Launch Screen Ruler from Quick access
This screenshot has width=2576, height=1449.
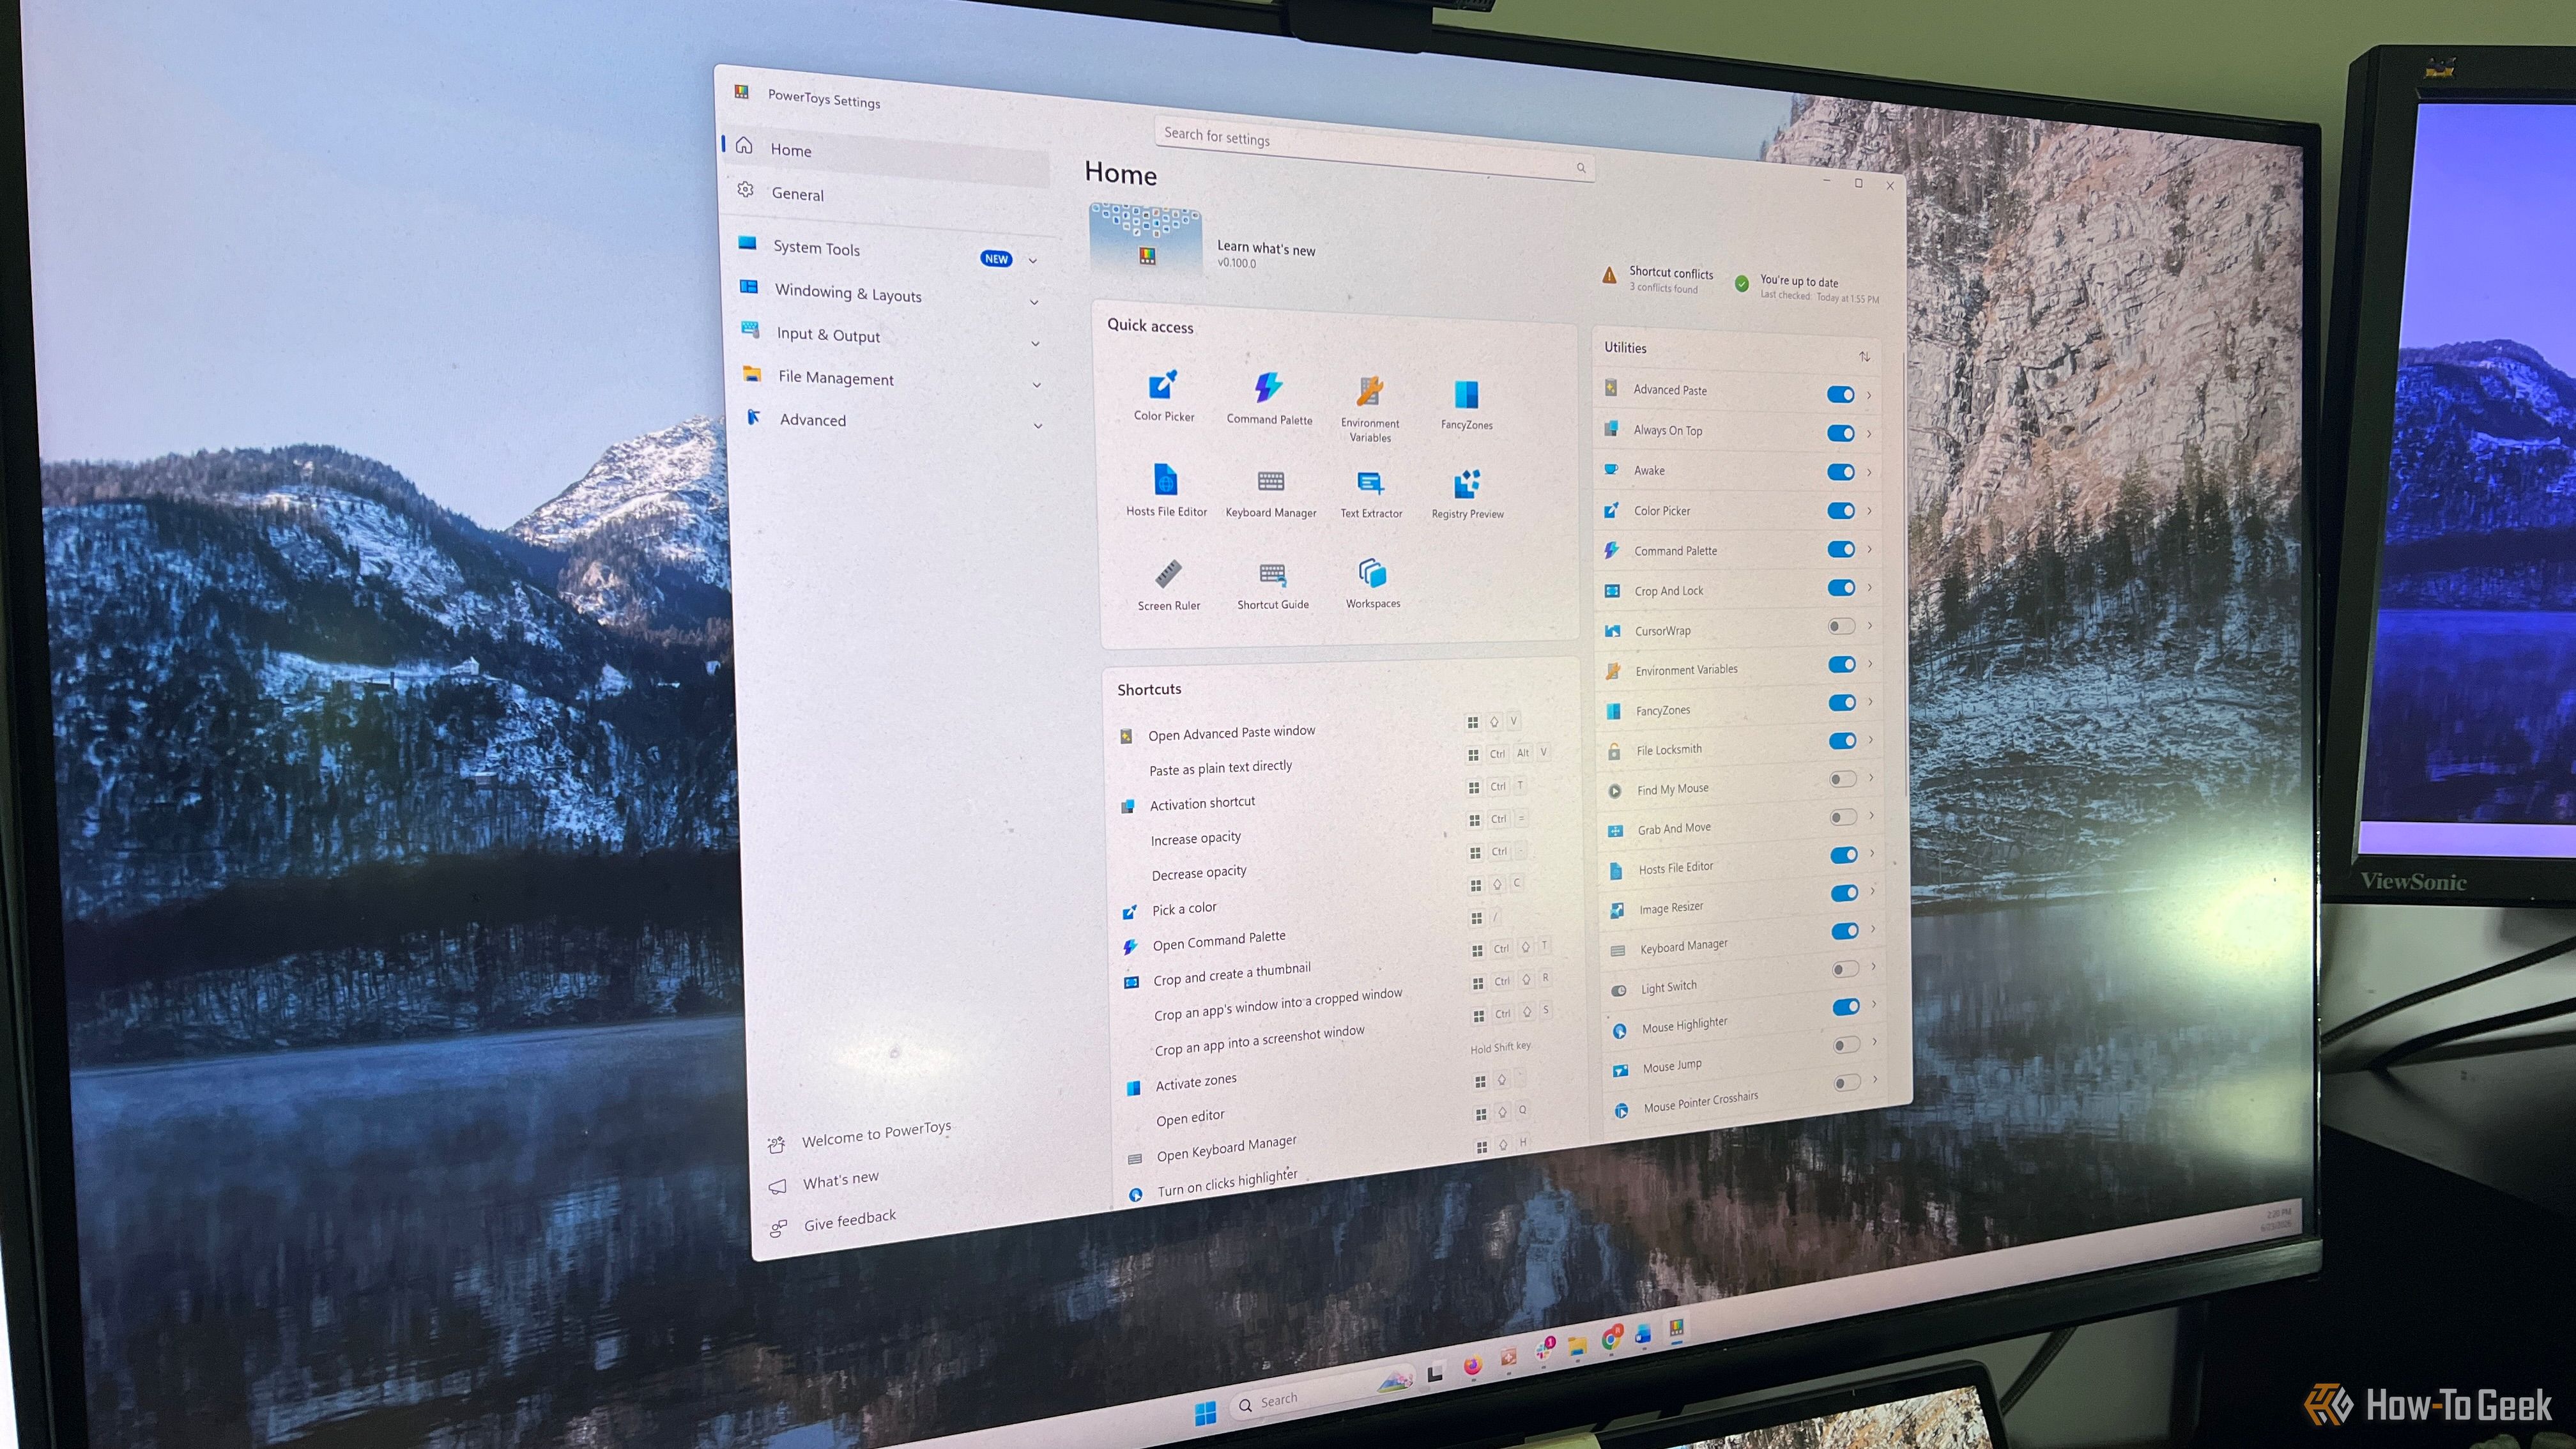tap(1168, 586)
